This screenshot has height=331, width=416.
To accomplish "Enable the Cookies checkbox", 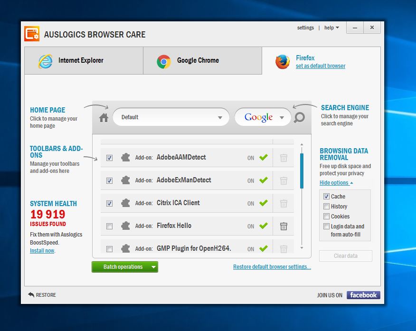I will 327,216.
